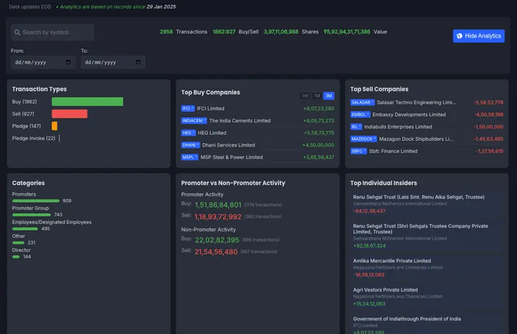
Task: Open the HEG symbol badge
Action: [x=188, y=133]
